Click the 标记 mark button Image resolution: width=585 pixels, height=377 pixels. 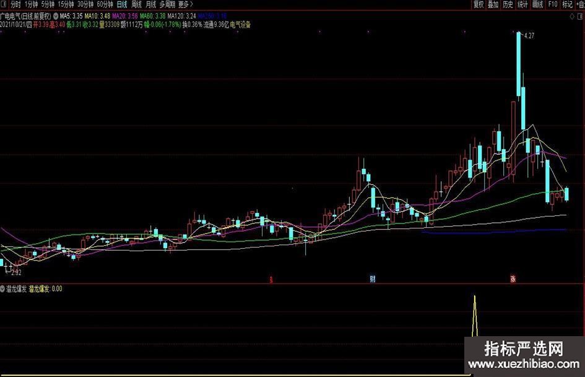[567, 4]
